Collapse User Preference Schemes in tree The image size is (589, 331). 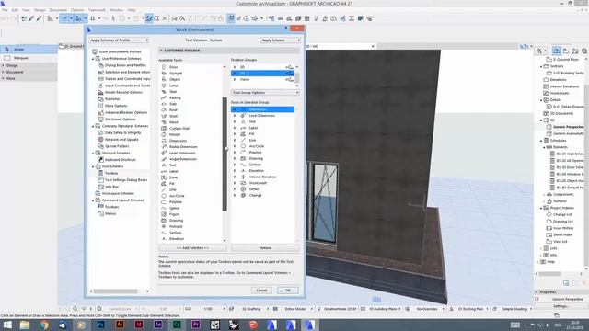[x=93, y=59]
